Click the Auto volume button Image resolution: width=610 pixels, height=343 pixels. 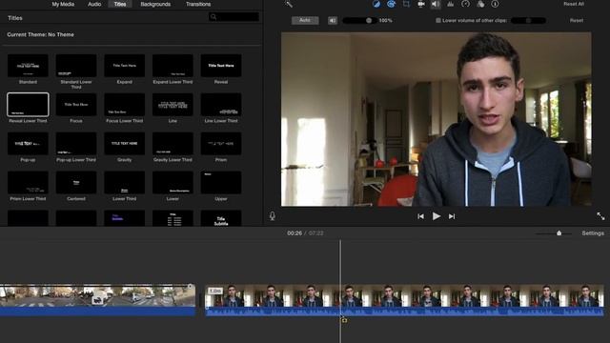click(x=305, y=21)
